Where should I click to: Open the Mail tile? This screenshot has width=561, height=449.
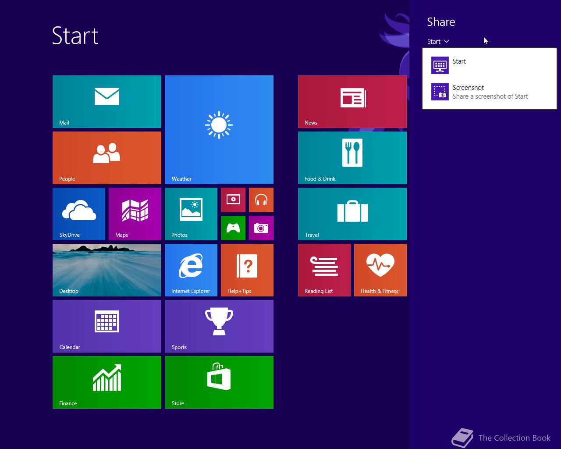pyautogui.click(x=107, y=102)
